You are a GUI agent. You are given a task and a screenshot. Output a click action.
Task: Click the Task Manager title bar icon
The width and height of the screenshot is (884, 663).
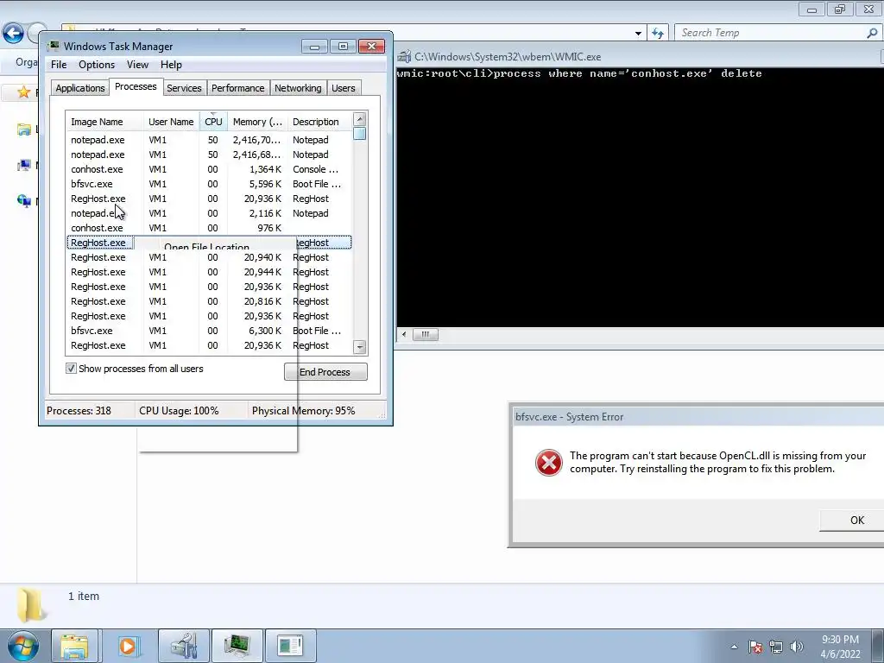click(54, 46)
